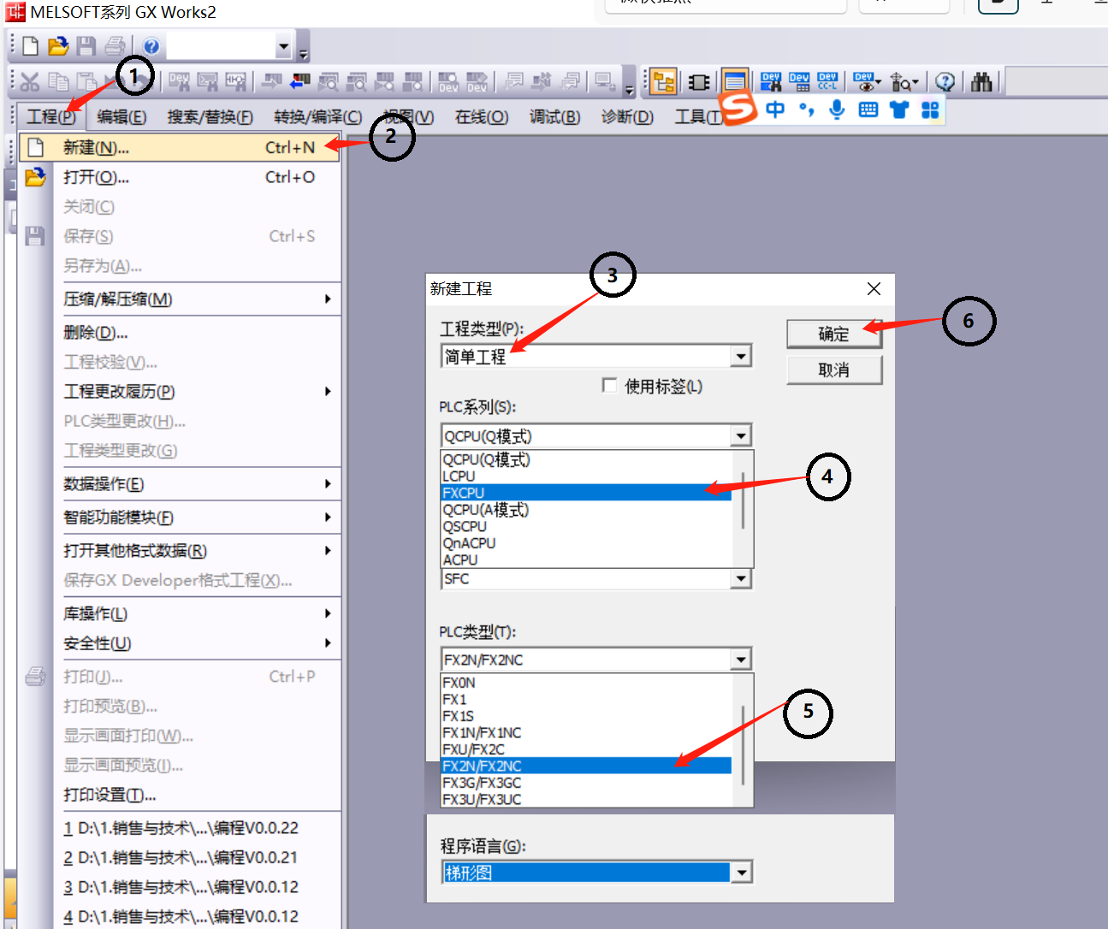The width and height of the screenshot is (1108, 929).
Task: Open the 诊断(D) menu
Action: tap(627, 116)
